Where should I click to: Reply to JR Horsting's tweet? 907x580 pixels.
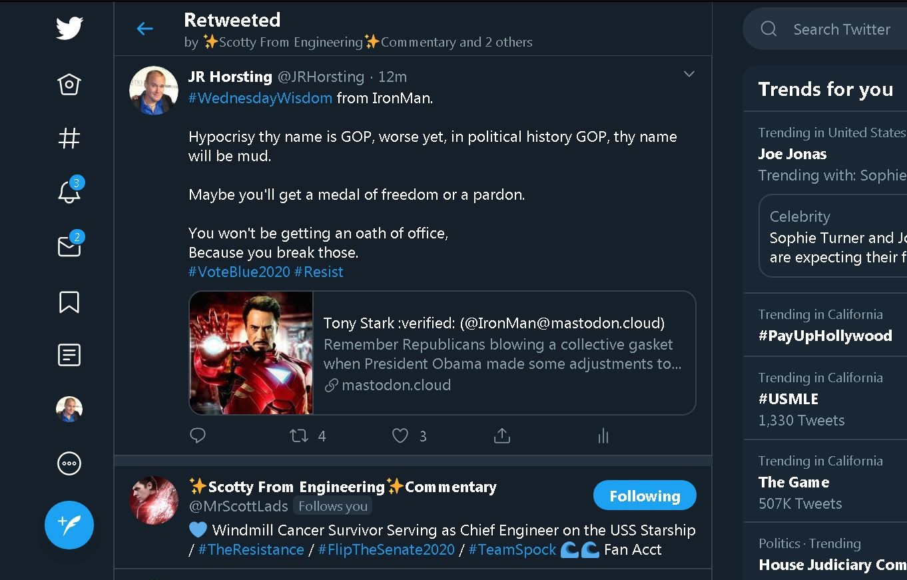(198, 435)
